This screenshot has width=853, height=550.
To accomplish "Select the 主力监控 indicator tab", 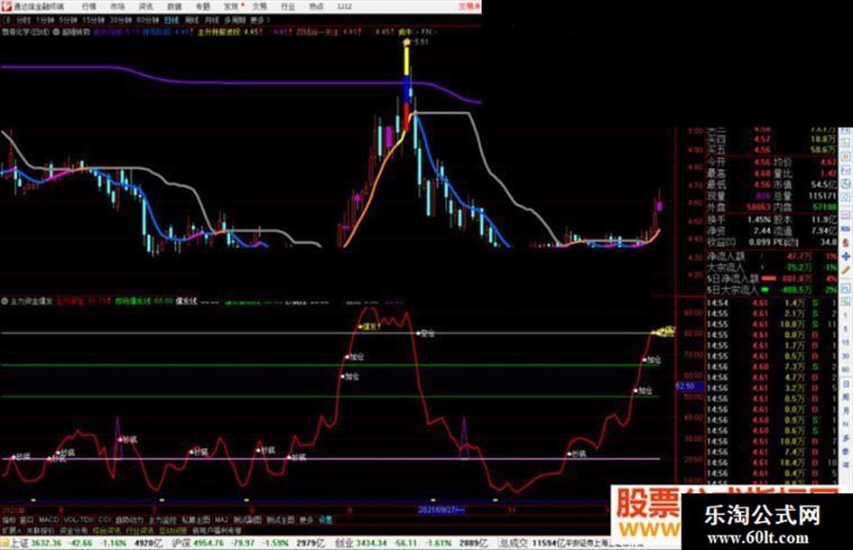I will tap(162, 520).
